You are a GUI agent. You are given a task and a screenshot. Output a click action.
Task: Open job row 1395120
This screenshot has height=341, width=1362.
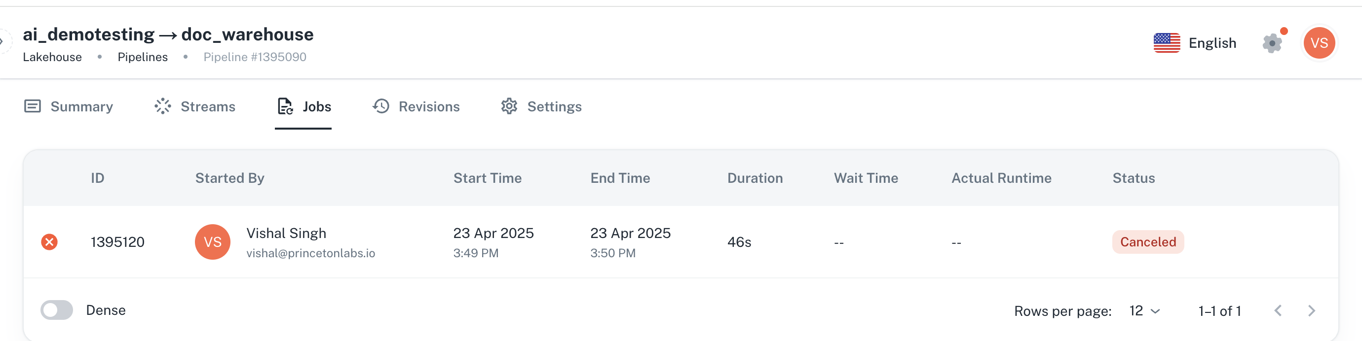click(x=681, y=242)
